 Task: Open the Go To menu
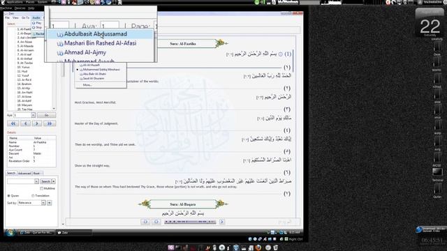pos(25,17)
